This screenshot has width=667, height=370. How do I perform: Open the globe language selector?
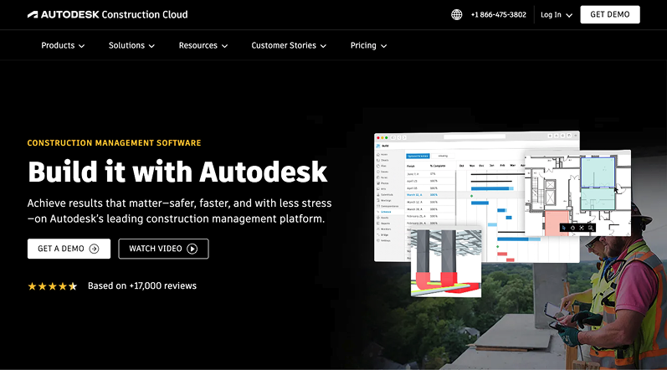coord(456,14)
